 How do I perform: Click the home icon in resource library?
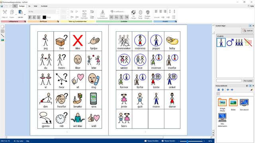(x=219, y=90)
